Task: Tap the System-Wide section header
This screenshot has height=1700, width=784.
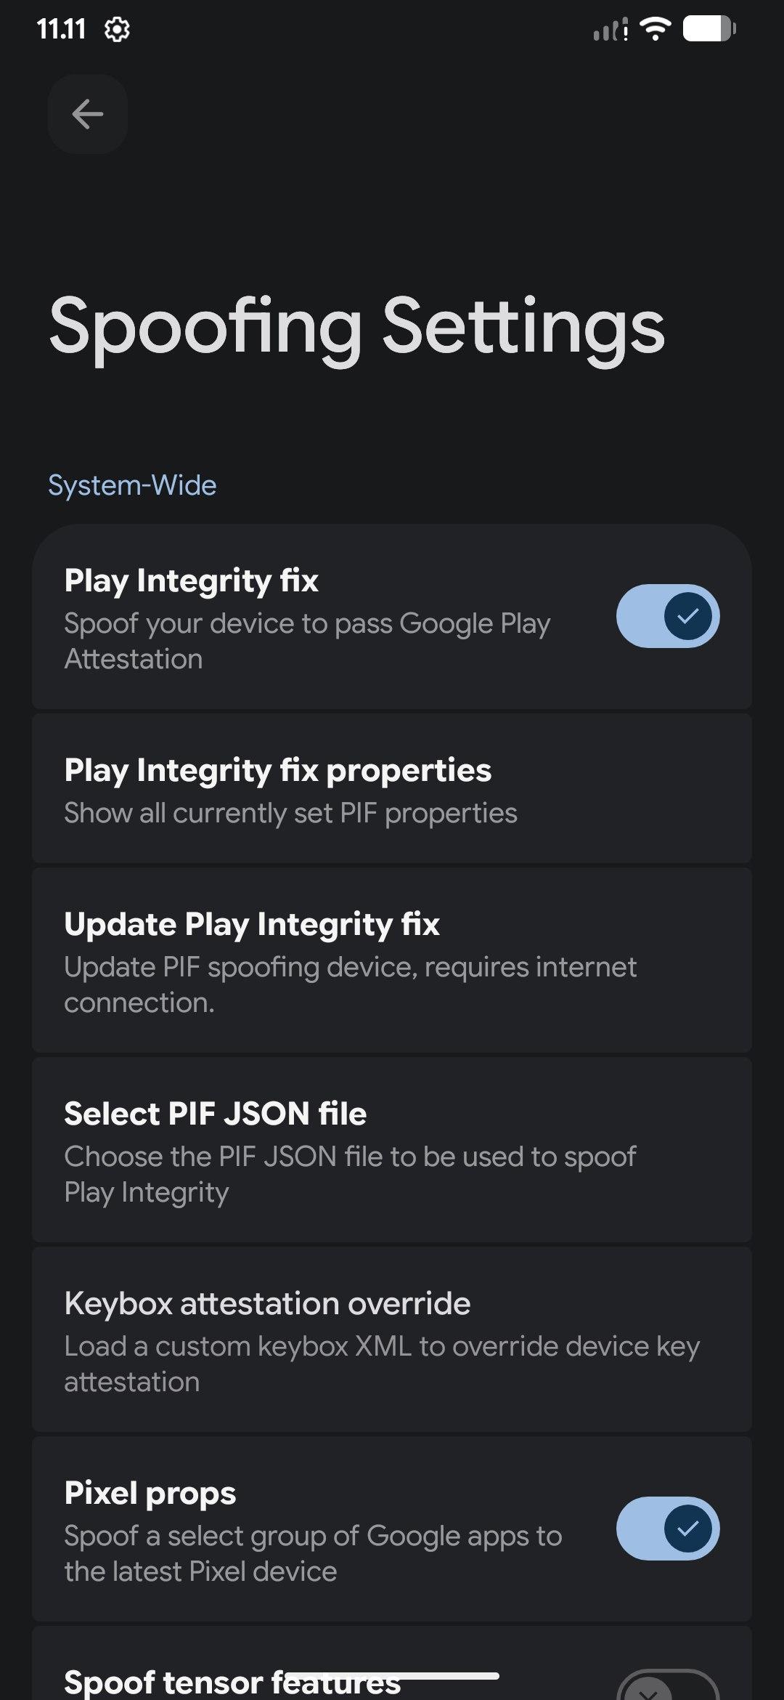Action: click(x=132, y=485)
